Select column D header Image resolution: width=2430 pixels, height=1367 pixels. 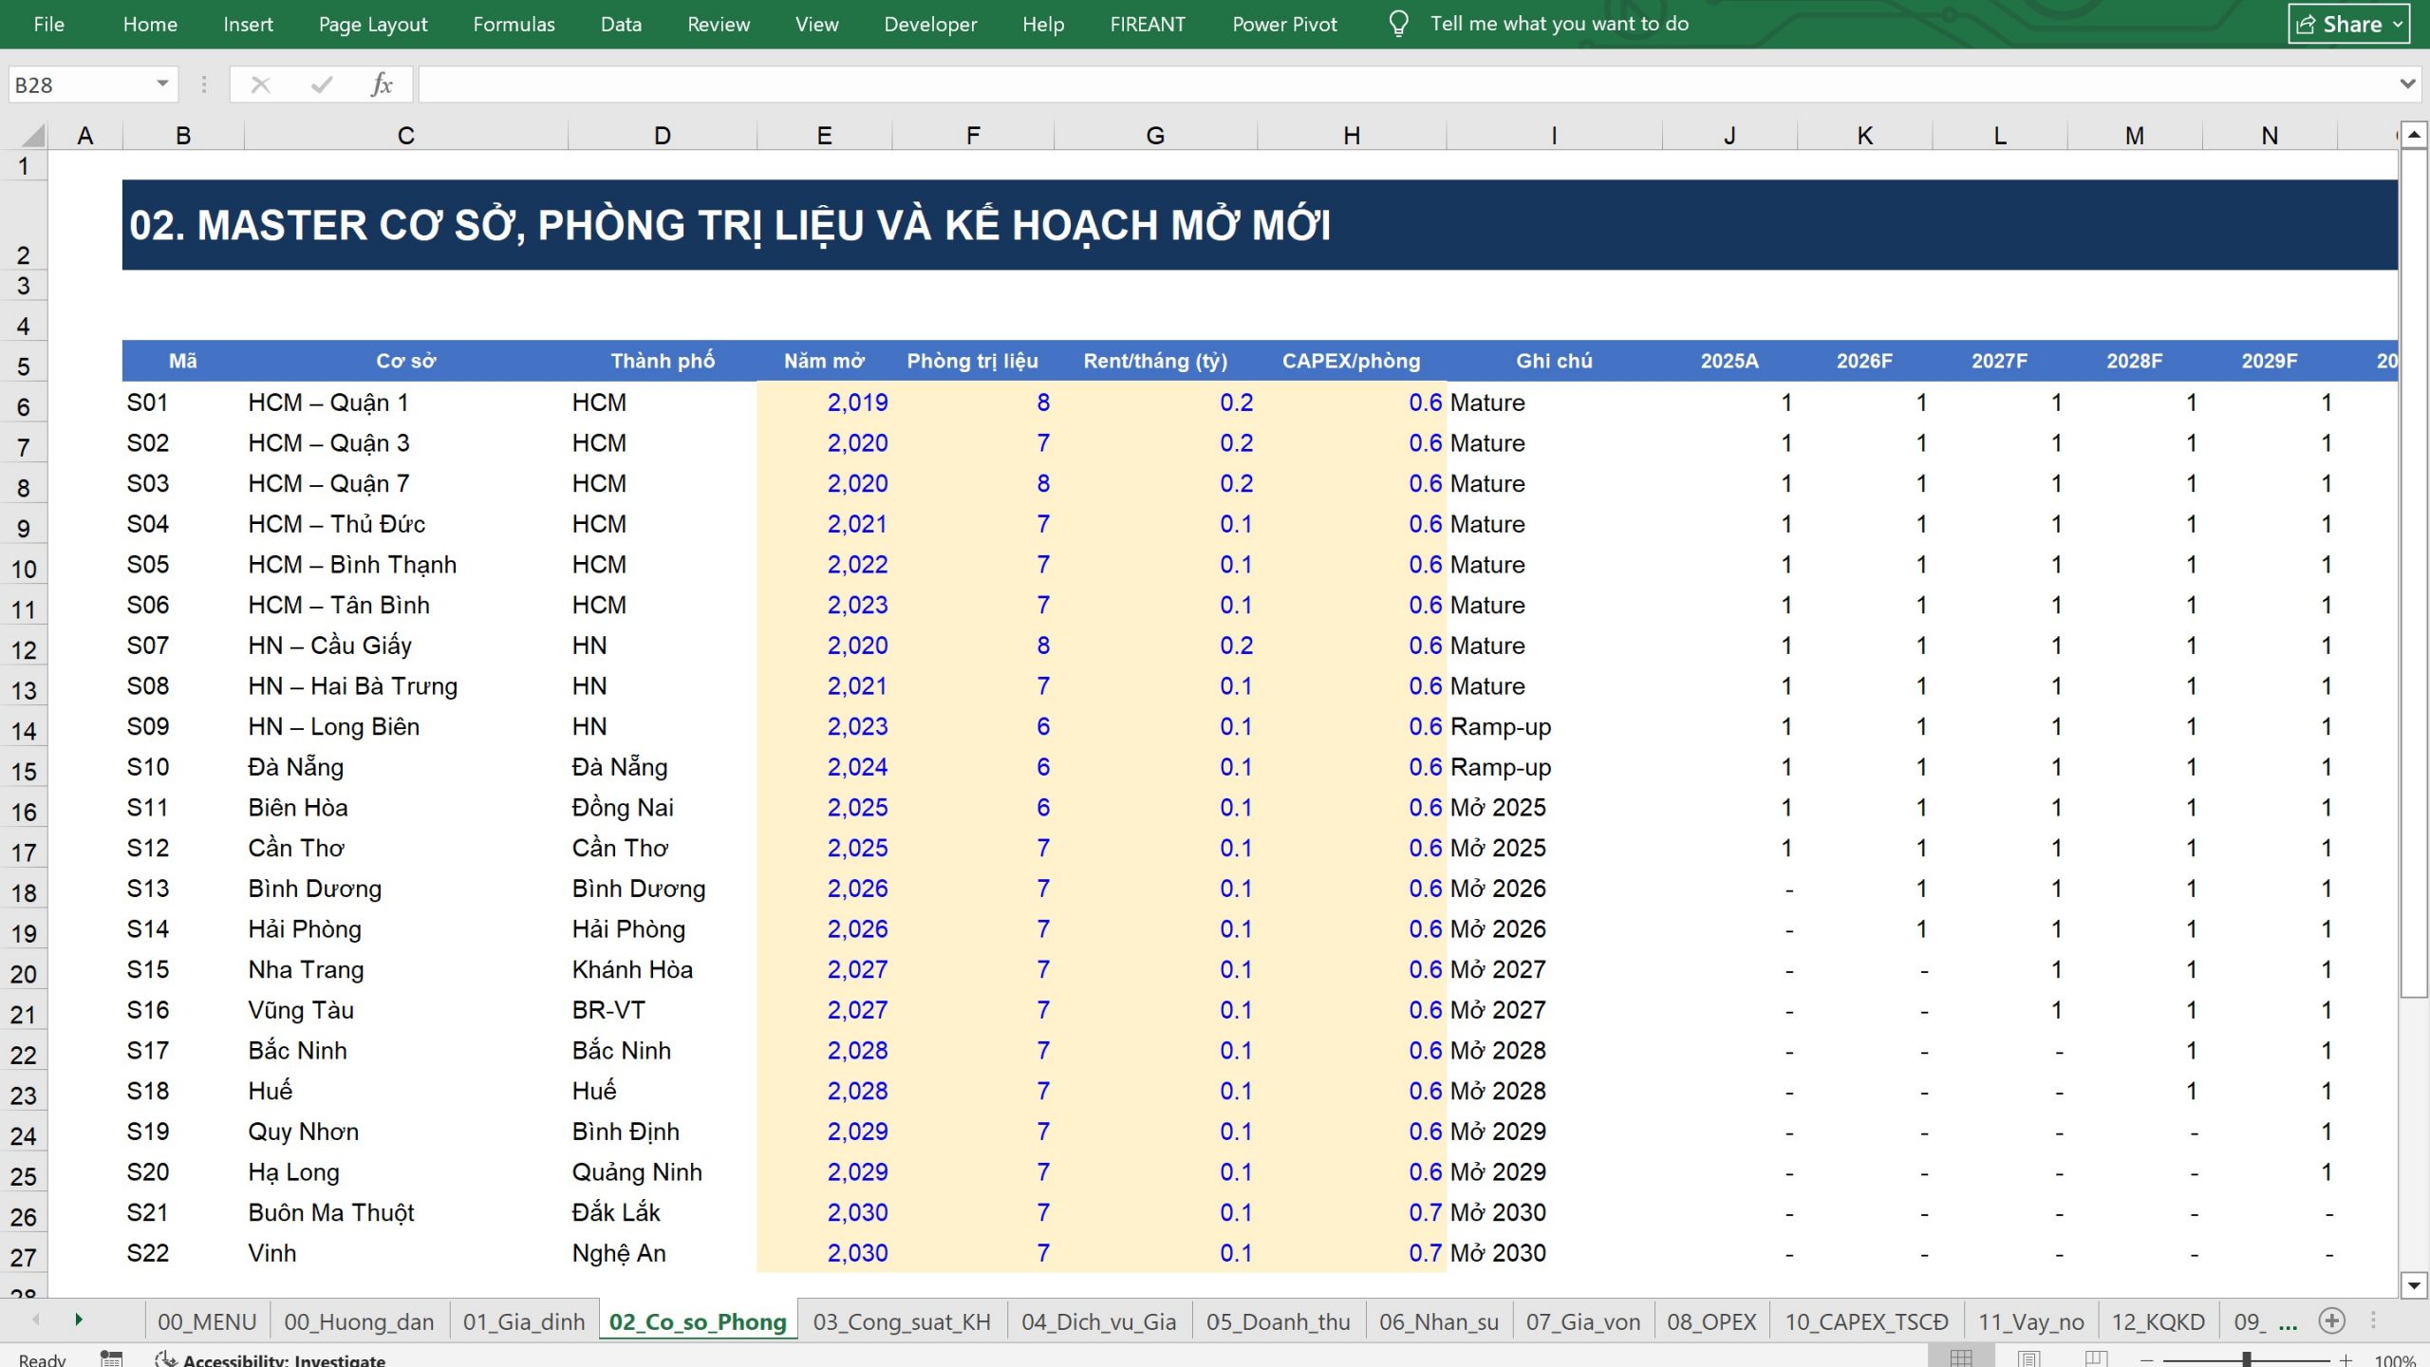[x=662, y=136]
